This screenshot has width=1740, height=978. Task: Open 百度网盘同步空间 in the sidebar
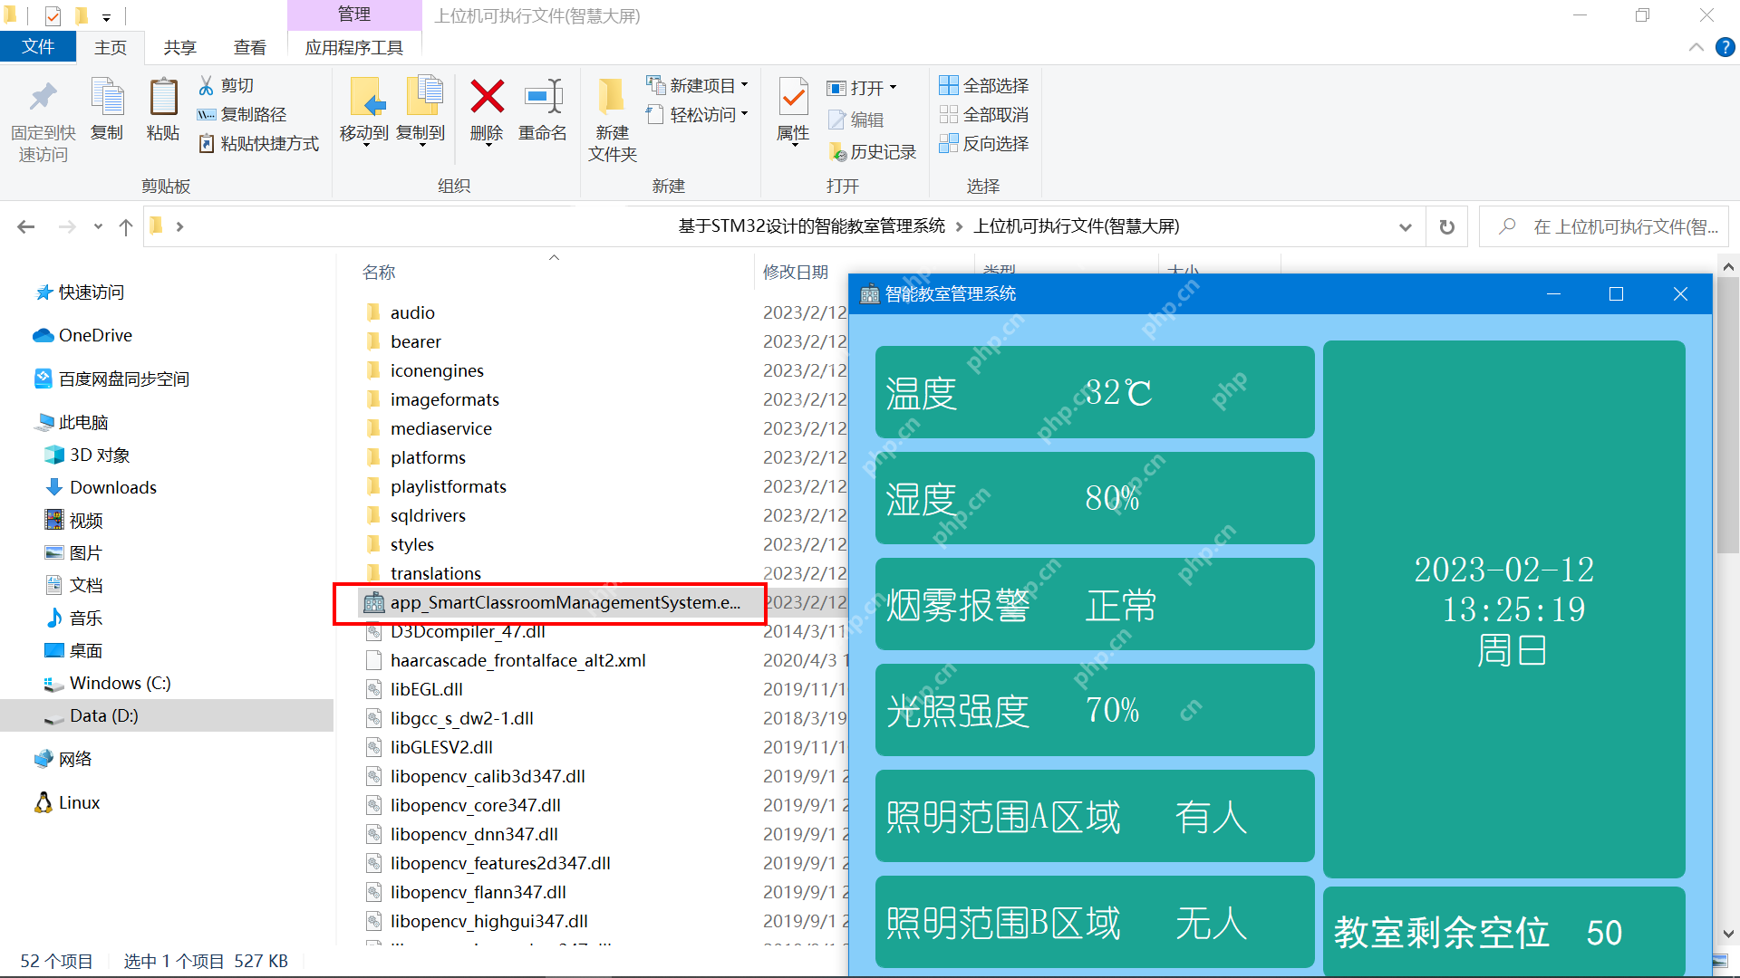[x=124, y=379]
